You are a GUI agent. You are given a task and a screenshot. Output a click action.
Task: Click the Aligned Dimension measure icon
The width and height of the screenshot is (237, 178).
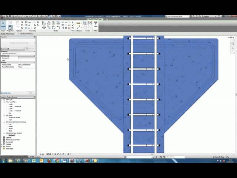(x=79, y=23)
